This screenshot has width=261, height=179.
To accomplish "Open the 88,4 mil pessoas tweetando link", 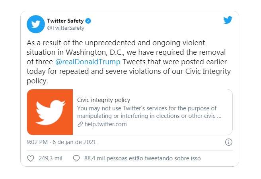I will (x=142, y=158).
